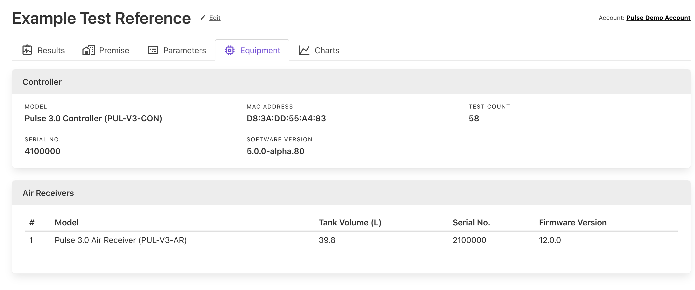Click the Equipment chip icon
The width and height of the screenshot is (695, 290).
point(230,50)
